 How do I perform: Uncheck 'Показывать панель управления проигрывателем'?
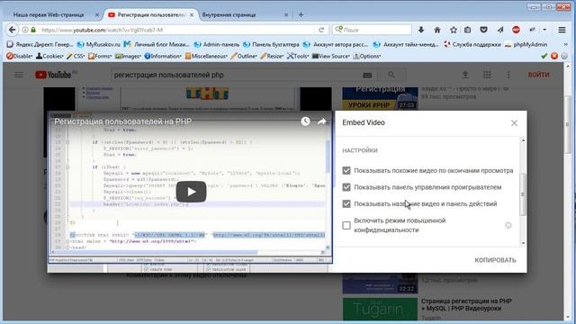coord(346,187)
